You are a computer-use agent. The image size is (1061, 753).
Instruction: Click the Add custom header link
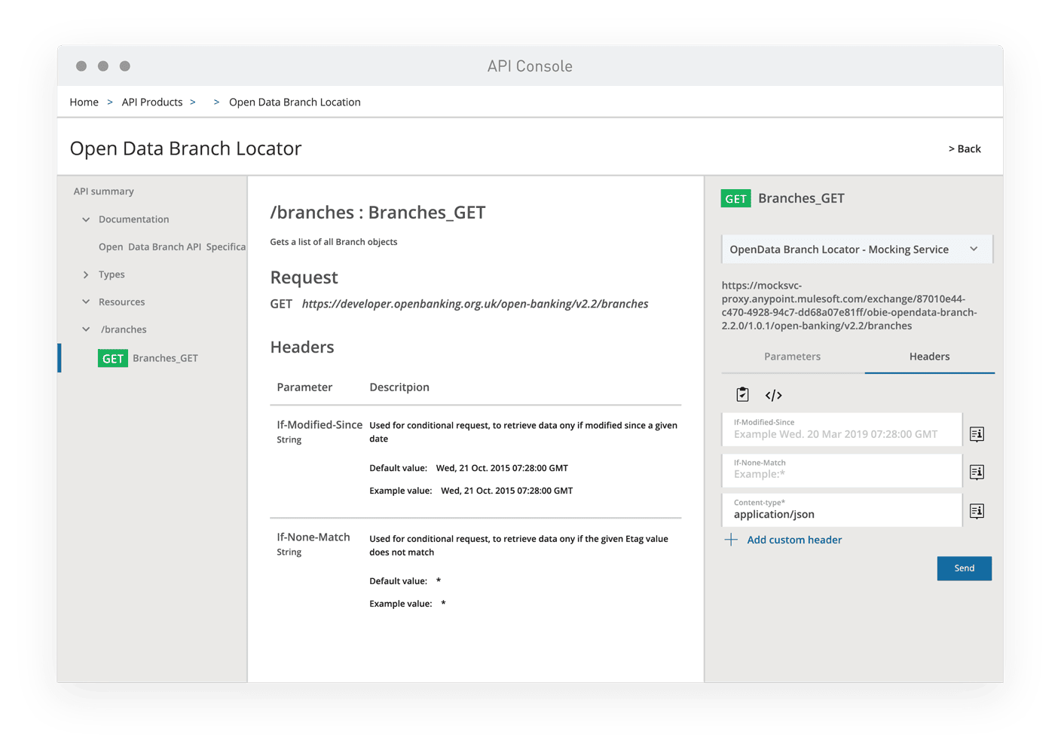[x=793, y=539]
